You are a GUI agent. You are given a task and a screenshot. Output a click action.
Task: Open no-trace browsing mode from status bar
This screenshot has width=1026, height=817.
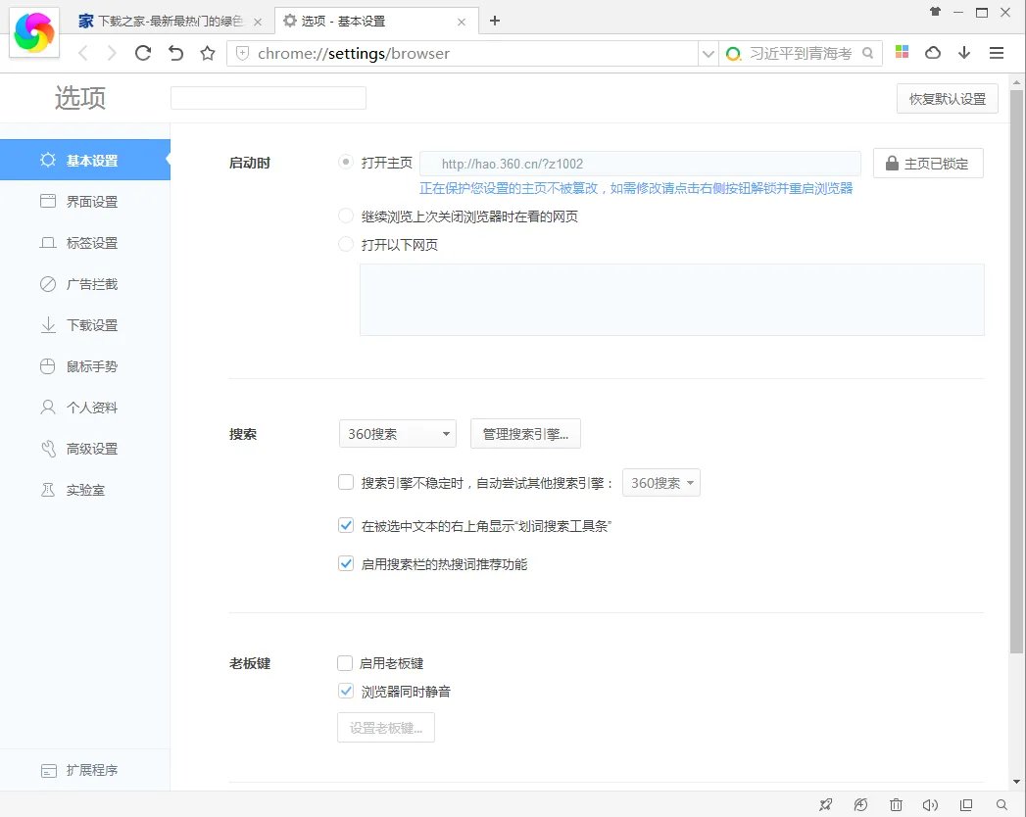(860, 803)
